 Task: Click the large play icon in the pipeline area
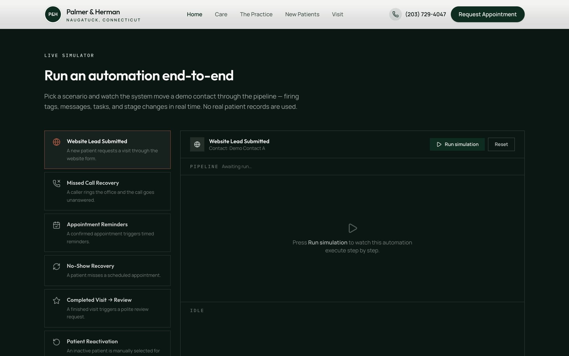tap(352, 228)
